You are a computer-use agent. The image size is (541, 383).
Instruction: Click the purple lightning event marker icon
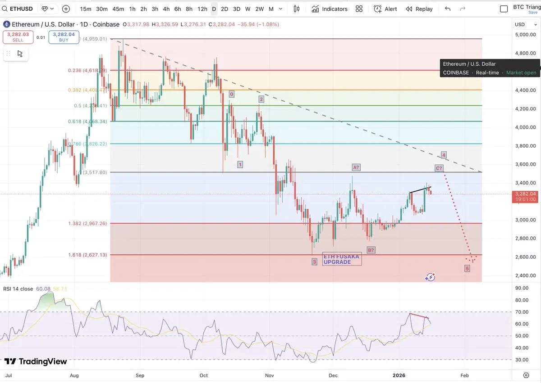point(430,277)
